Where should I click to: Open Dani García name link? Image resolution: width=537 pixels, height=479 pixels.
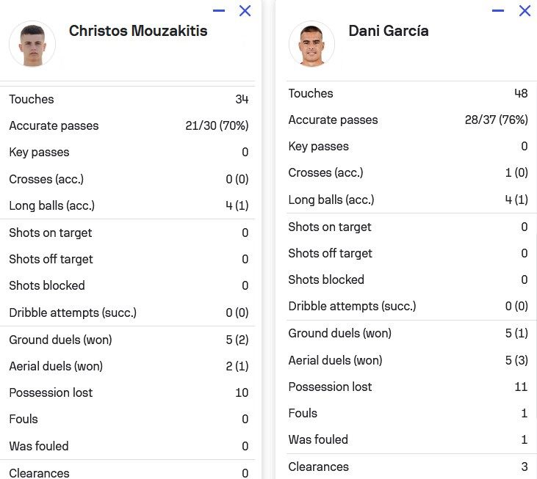point(389,31)
